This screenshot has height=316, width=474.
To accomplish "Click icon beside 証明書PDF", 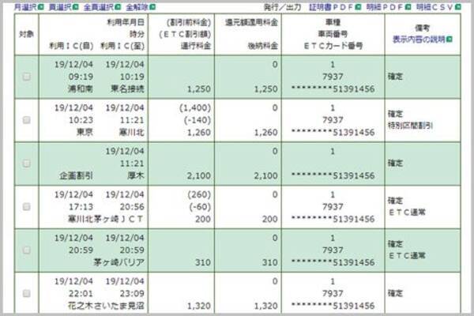I will (x=358, y=6).
